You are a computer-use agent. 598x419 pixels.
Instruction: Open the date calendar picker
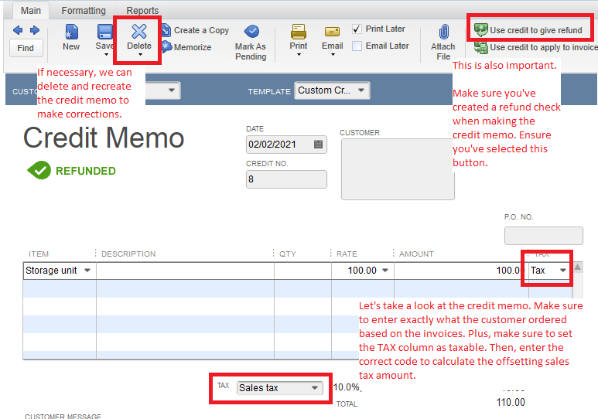(x=318, y=144)
